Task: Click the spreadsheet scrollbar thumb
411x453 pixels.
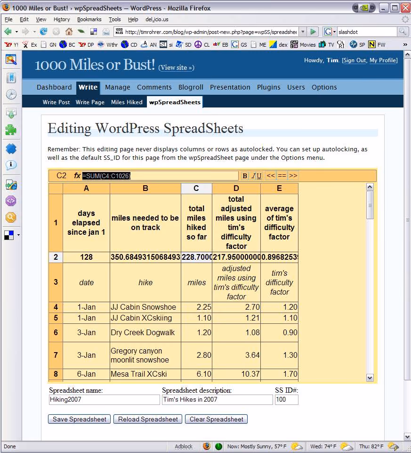Action: (370, 206)
